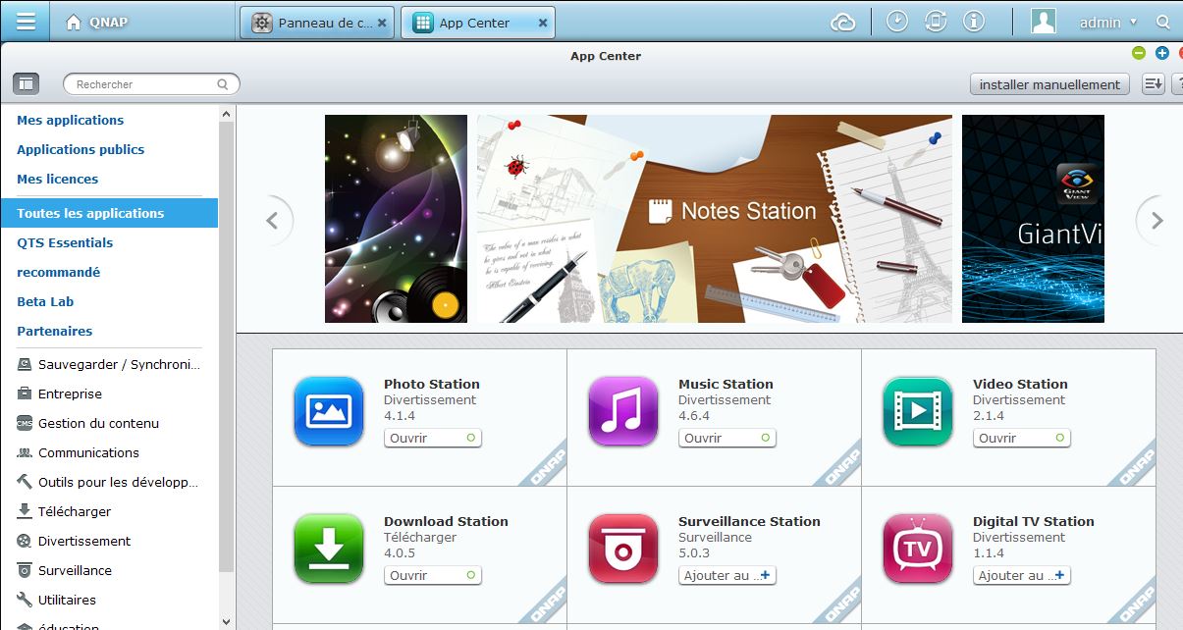Click magnifier inside Rechercher box
Image resolution: width=1183 pixels, height=630 pixels.
[223, 84]
